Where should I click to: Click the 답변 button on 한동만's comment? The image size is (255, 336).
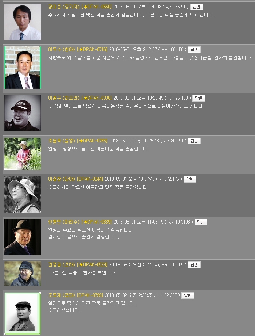(201, 222)
